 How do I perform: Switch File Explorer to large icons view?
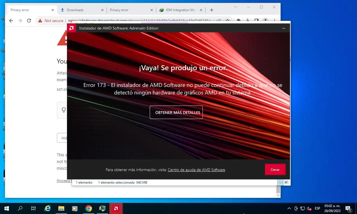click(286, 182)
